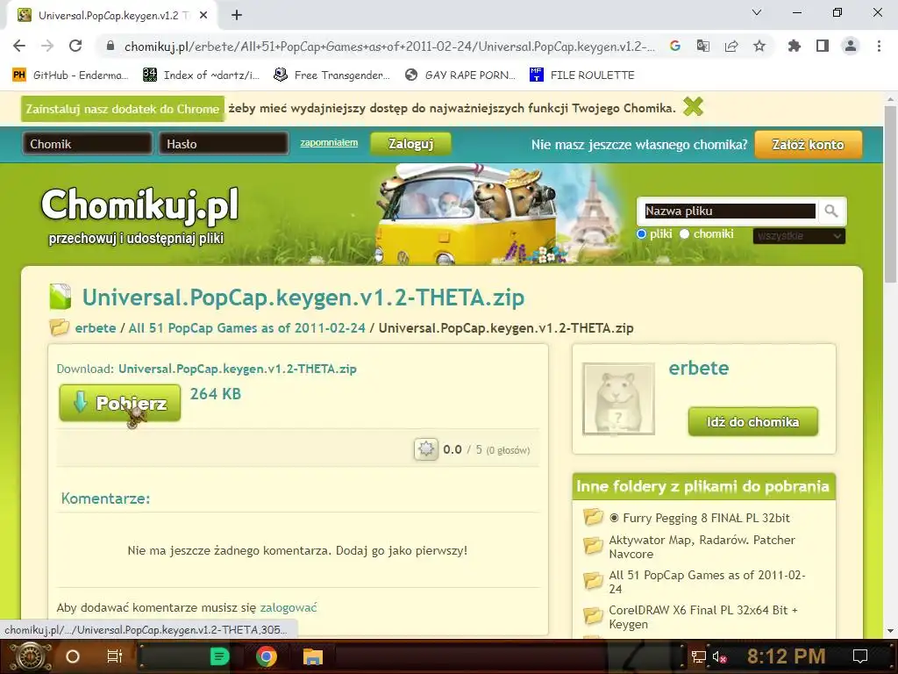
Task: Click the erbete hamster avatar
Action: click(x=618, y=399)
